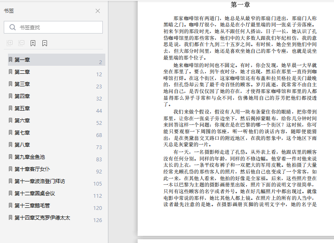The height and width of the screenshot is (243, 334).
Task: Delete the bookmark icon with minus sign
Action: coord(44,43)
